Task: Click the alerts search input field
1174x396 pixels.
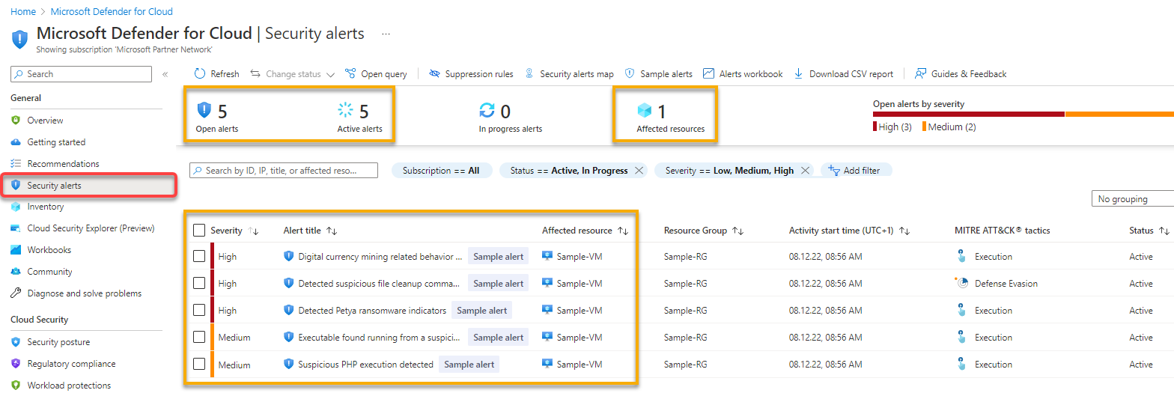Action: coord(284,171)
